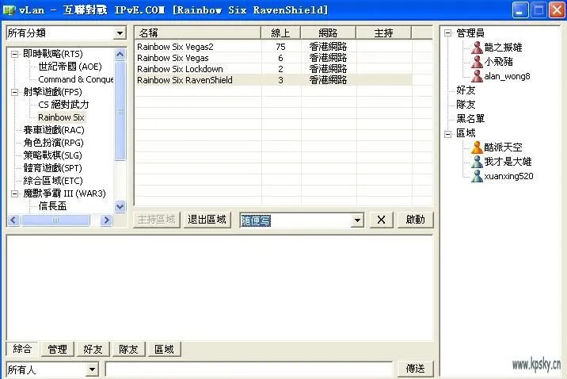
Task: Click the 隨便写 text field
Action: (x=295, y=220)
